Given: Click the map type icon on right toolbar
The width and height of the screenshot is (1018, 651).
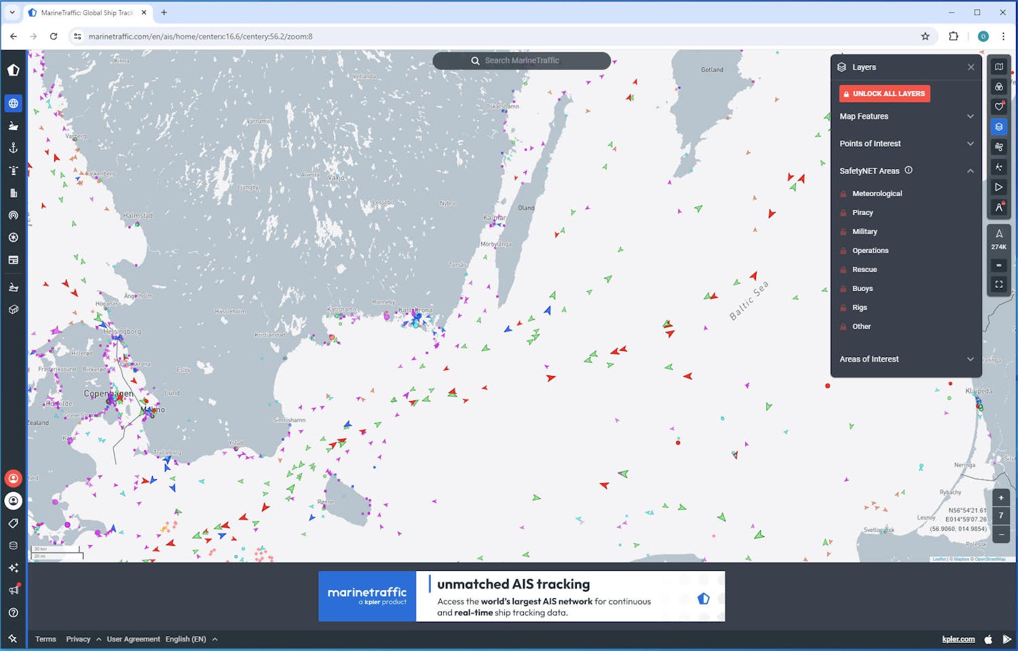Looking at the screenshot, I should [999, 67].
